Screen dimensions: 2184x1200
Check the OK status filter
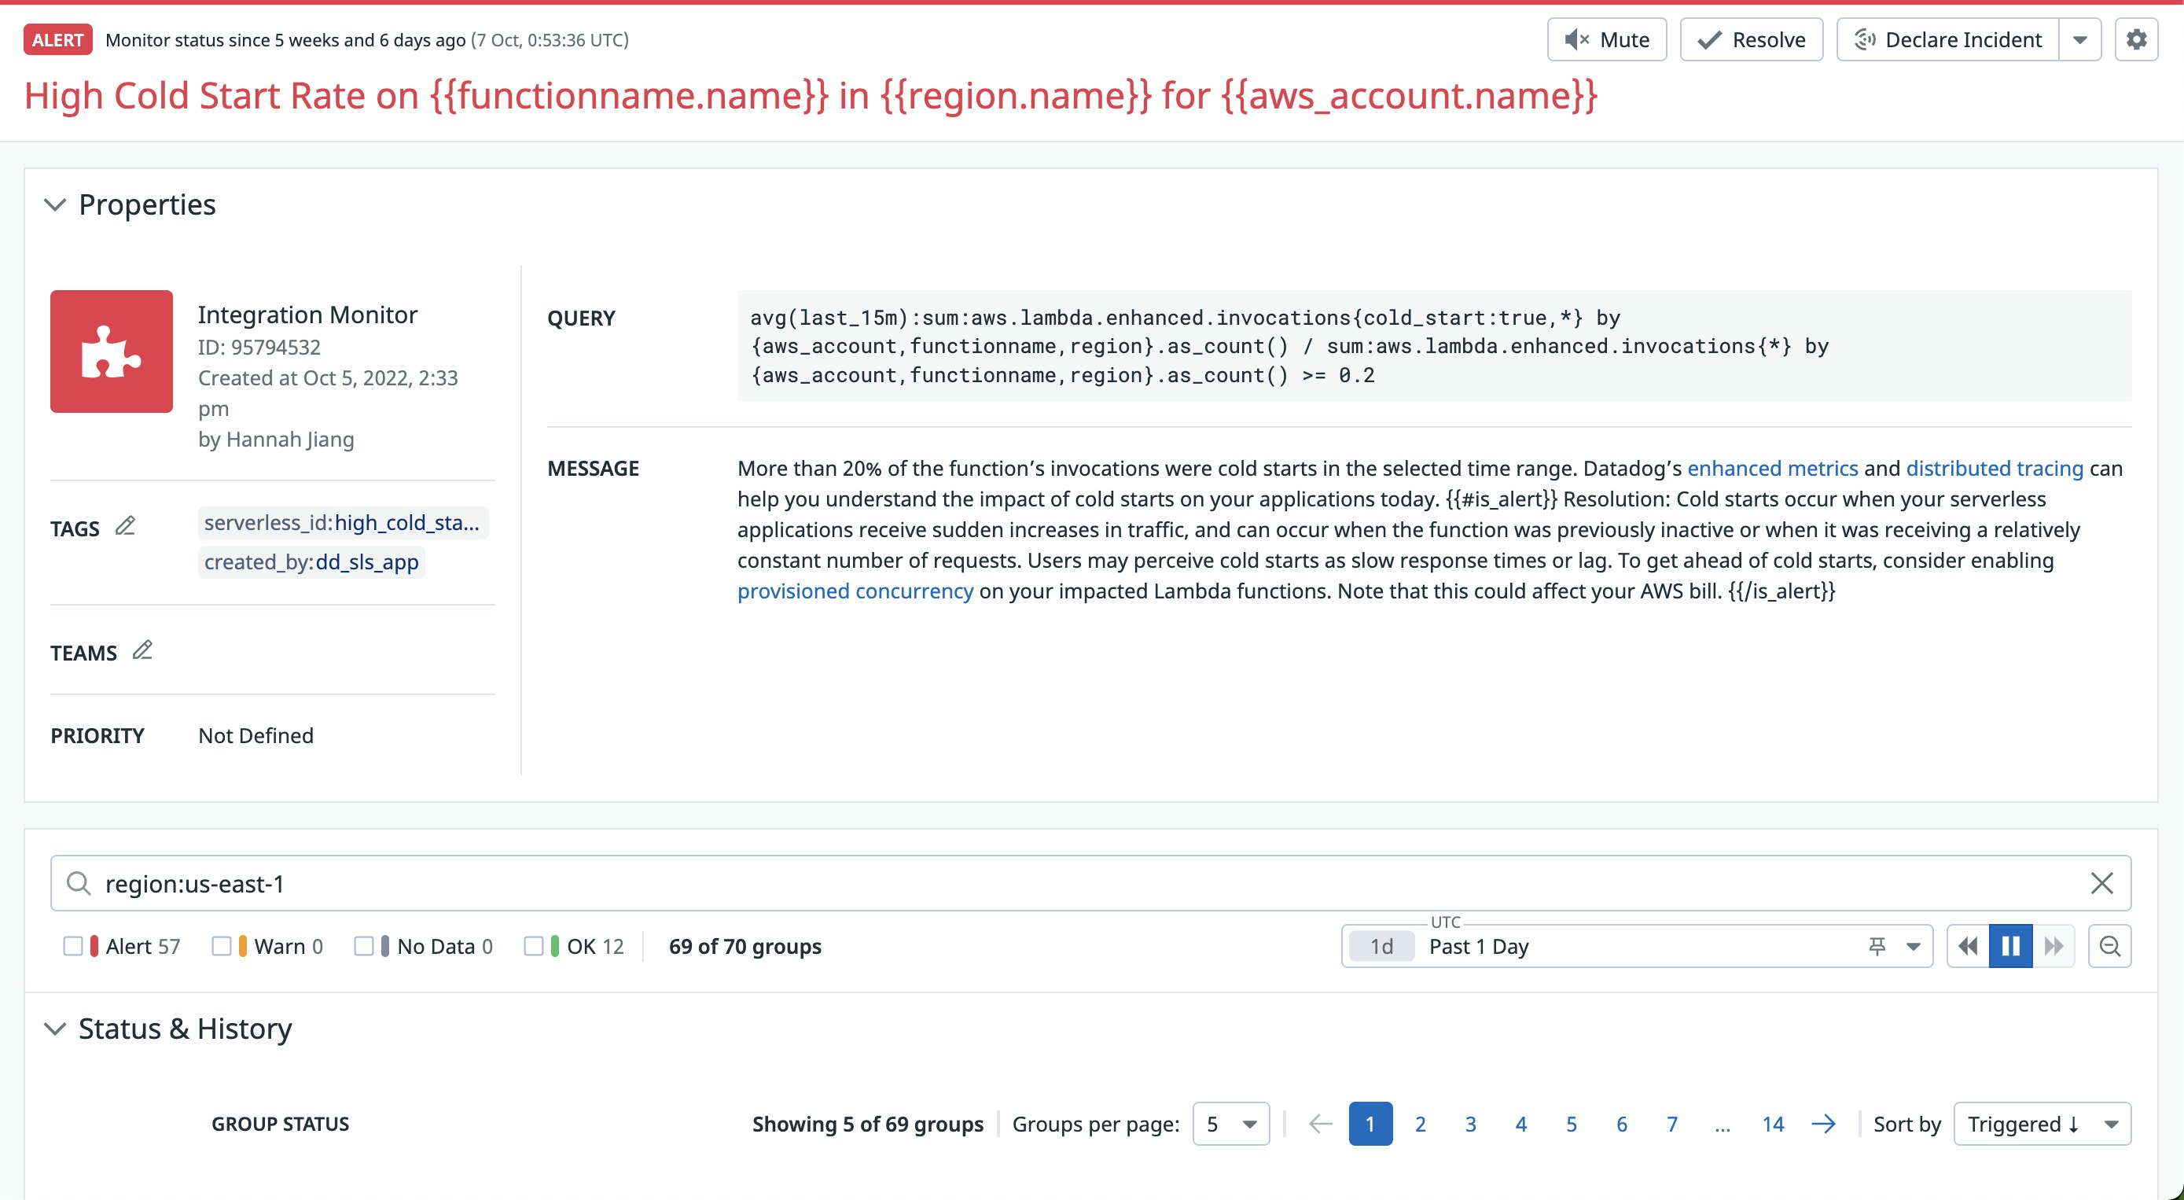point(533,945)
